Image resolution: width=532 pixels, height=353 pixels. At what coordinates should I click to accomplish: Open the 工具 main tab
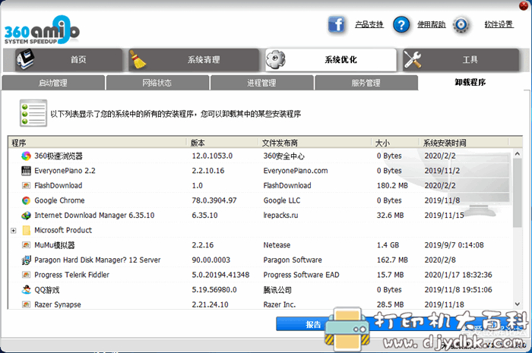point(461,60)
